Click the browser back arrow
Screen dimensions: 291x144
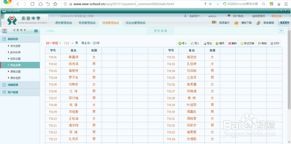coord(18,4)
